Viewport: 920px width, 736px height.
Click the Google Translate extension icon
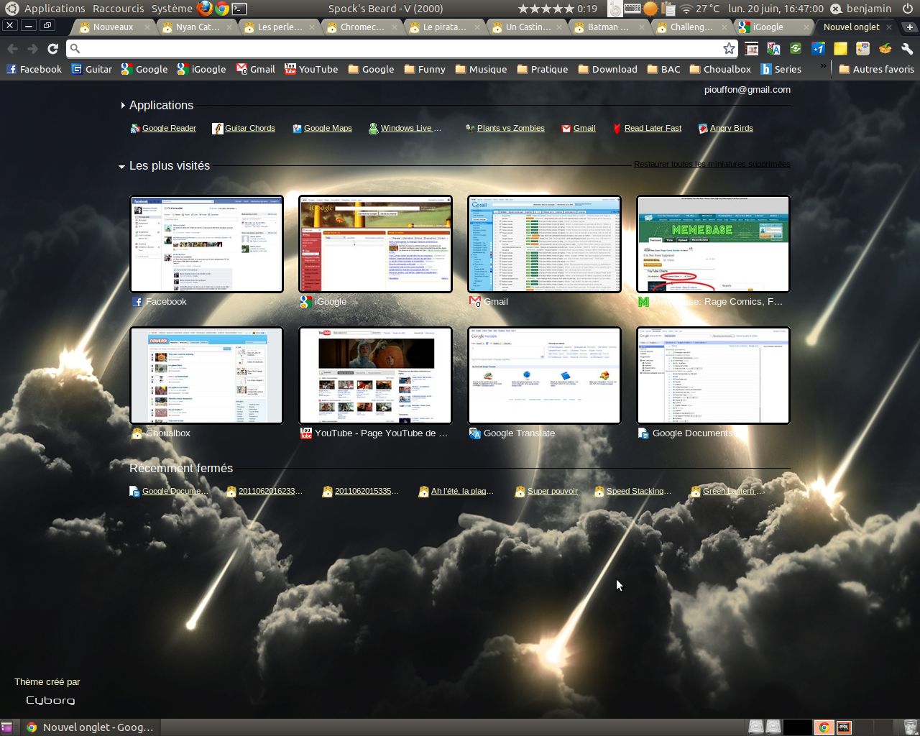point(773,49)
